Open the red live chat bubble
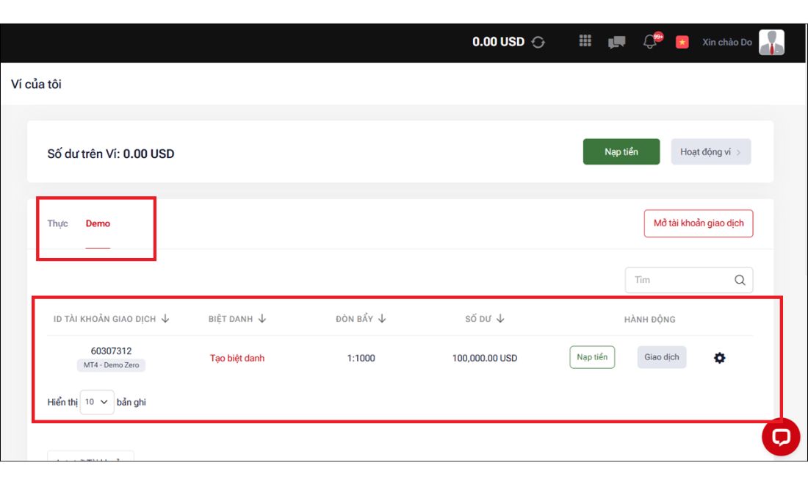This screenshot has width=808, height=485. tap(781, 437)
